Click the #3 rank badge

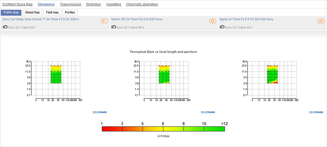(x=321, y=21)
